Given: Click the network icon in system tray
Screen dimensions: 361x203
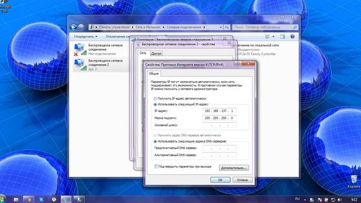Looking at the screenshot, I should point(333,200).
